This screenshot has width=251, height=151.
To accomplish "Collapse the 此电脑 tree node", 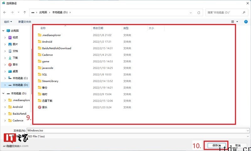I will [x=3, y=31].
